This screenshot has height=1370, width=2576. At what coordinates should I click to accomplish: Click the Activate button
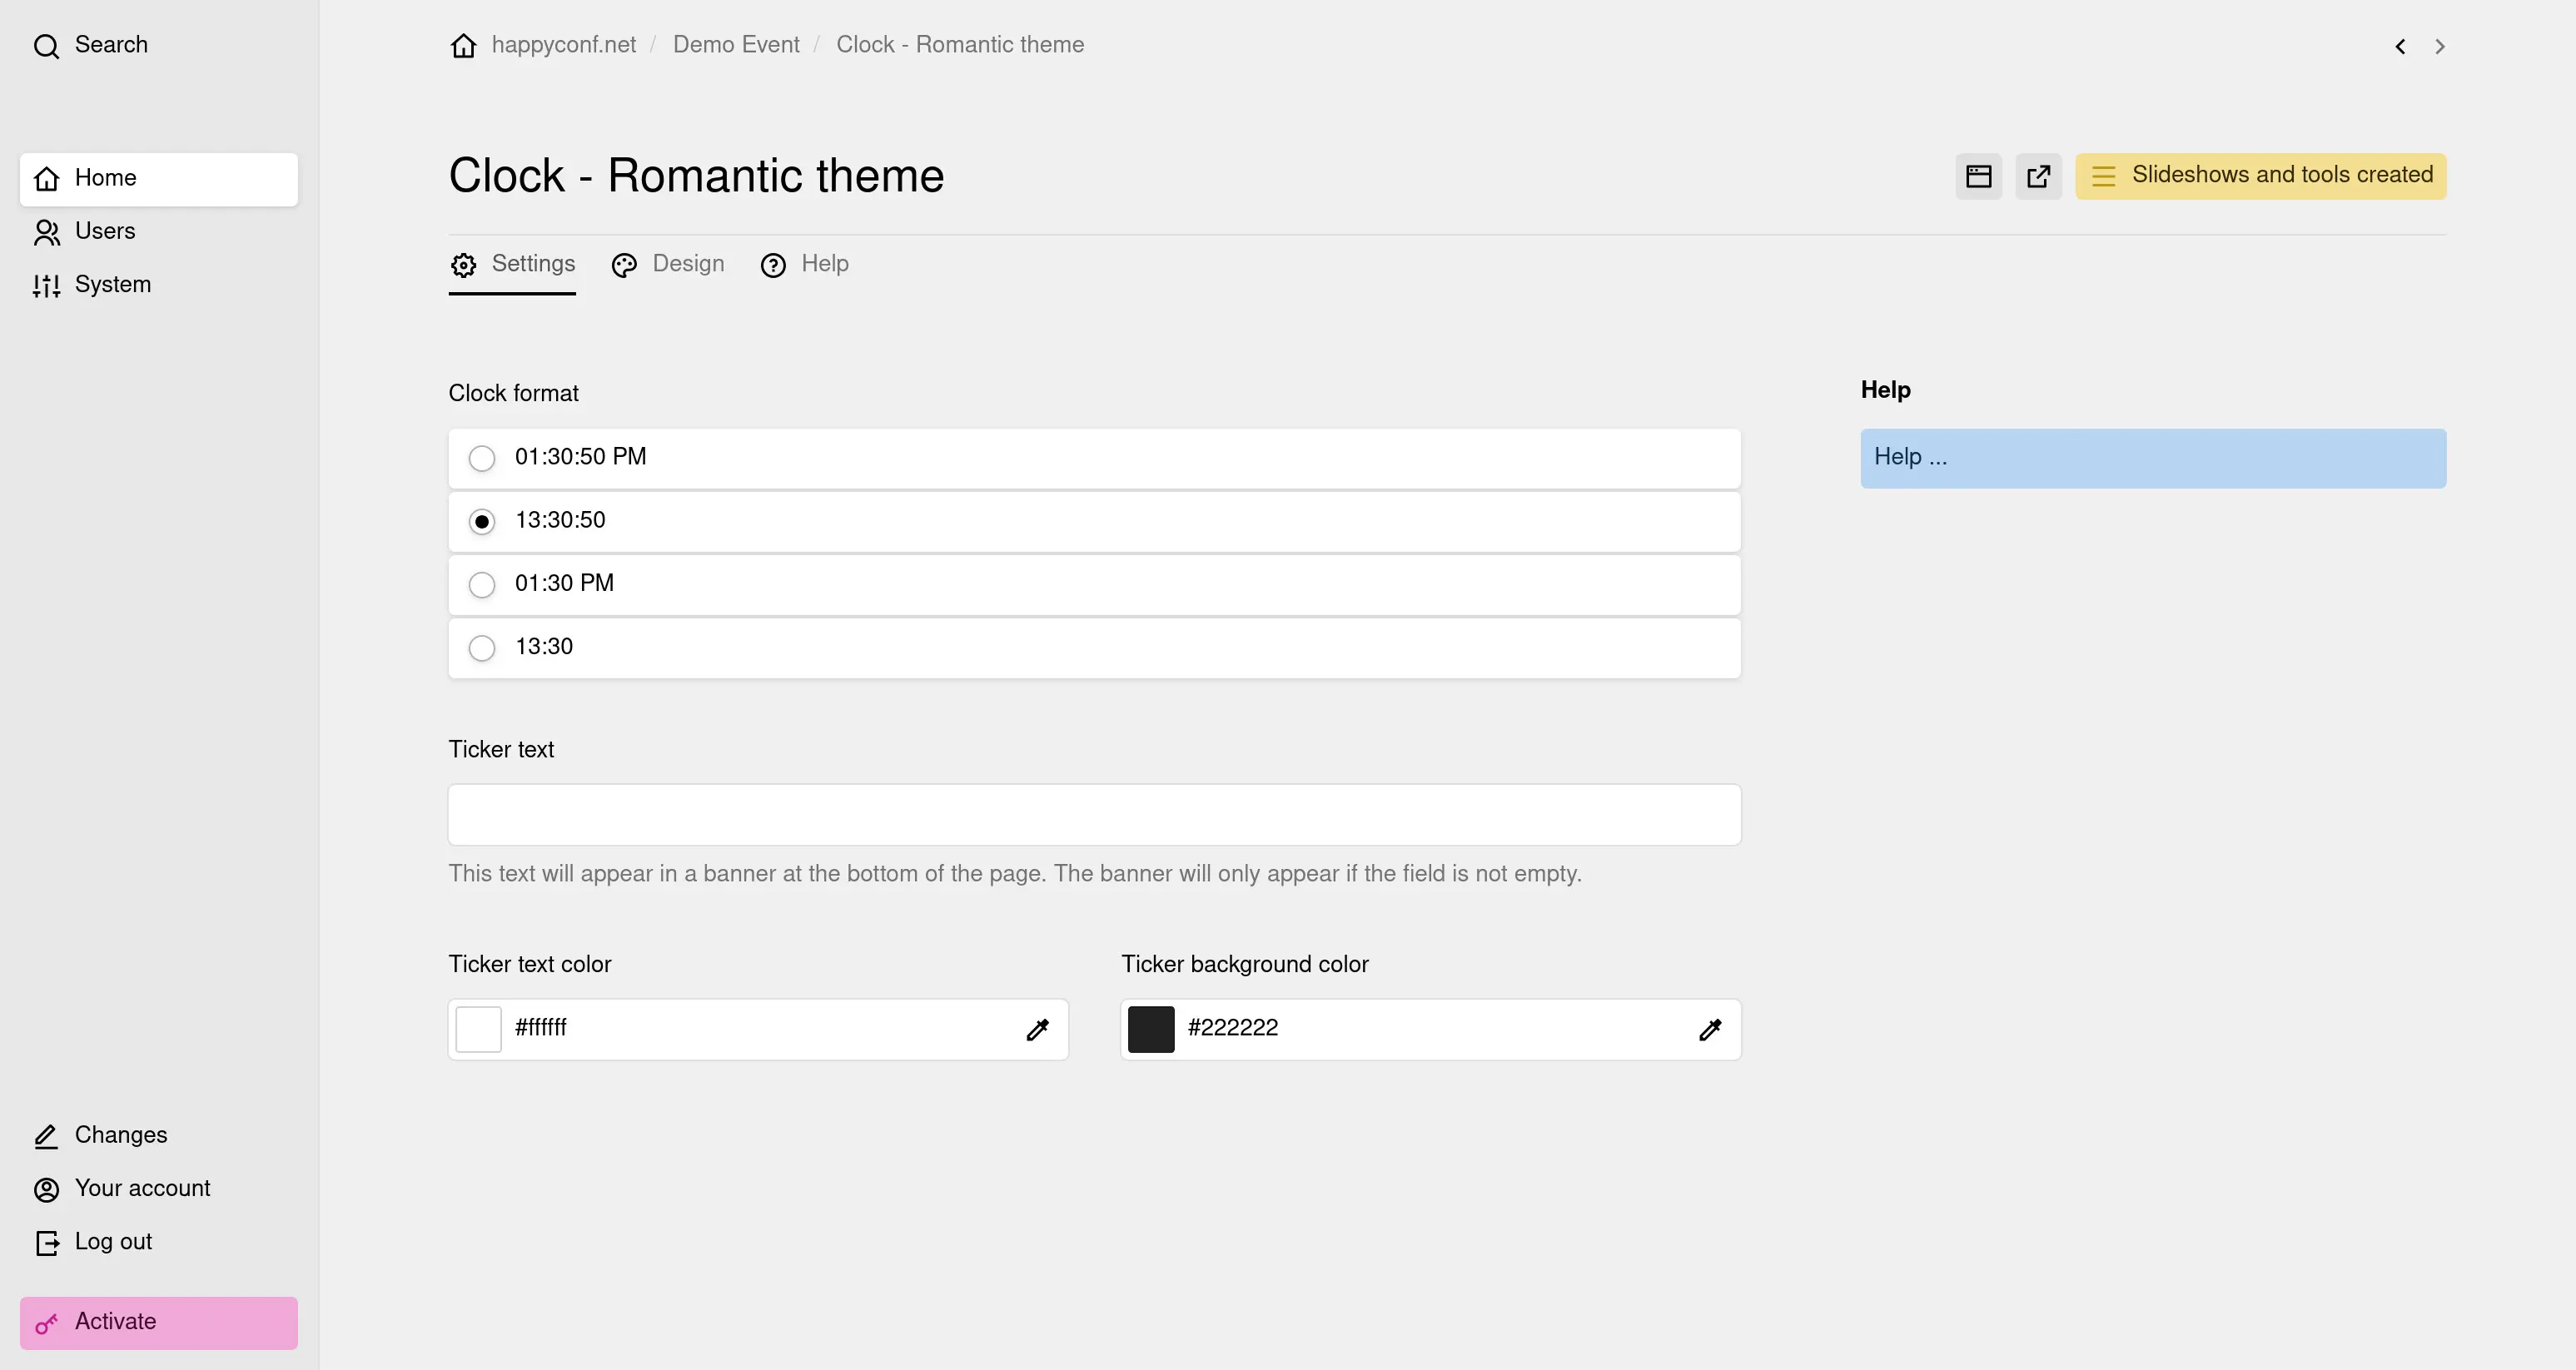coord(159,1322)
